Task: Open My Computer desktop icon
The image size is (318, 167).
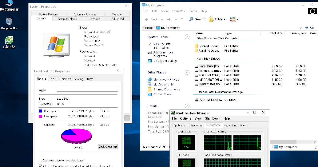Action: (x=9, y=6)
